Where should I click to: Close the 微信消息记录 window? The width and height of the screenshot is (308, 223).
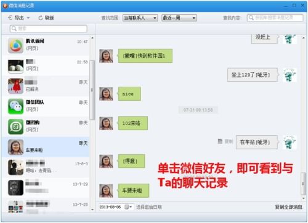click(302, 6)
